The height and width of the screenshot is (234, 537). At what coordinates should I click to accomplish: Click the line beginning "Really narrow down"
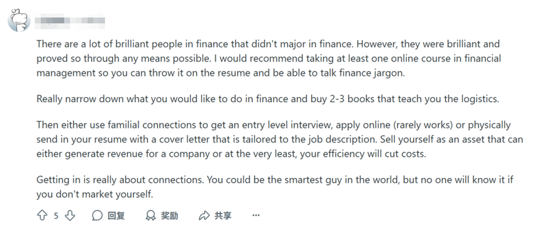click(268, 99)
